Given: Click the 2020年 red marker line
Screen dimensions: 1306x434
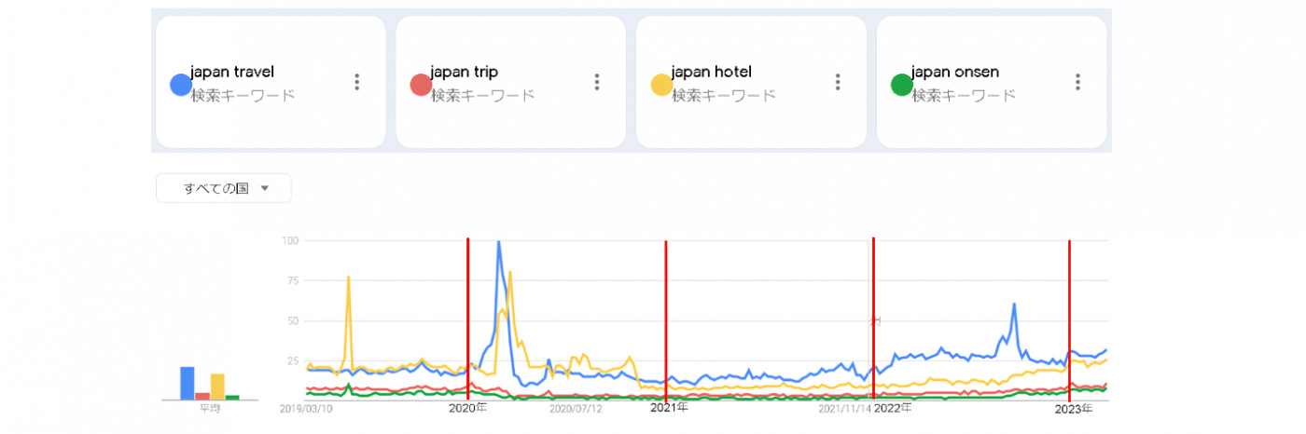Looking at the screenshot, I should [x=467, y=317].
